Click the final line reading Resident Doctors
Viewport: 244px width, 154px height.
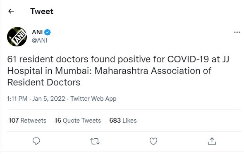pos(44,82)
